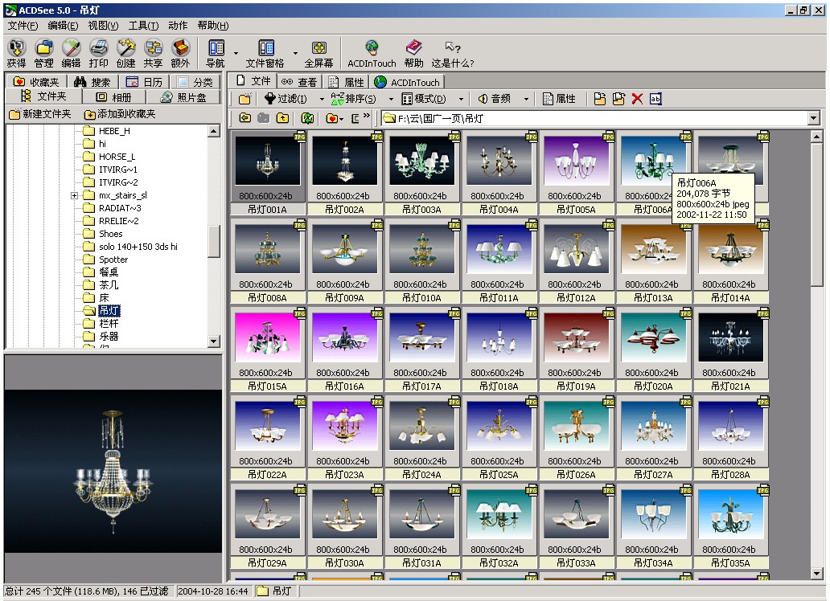Go up one folder level with the up-arrow icon
830x601 pixels.
282,119
